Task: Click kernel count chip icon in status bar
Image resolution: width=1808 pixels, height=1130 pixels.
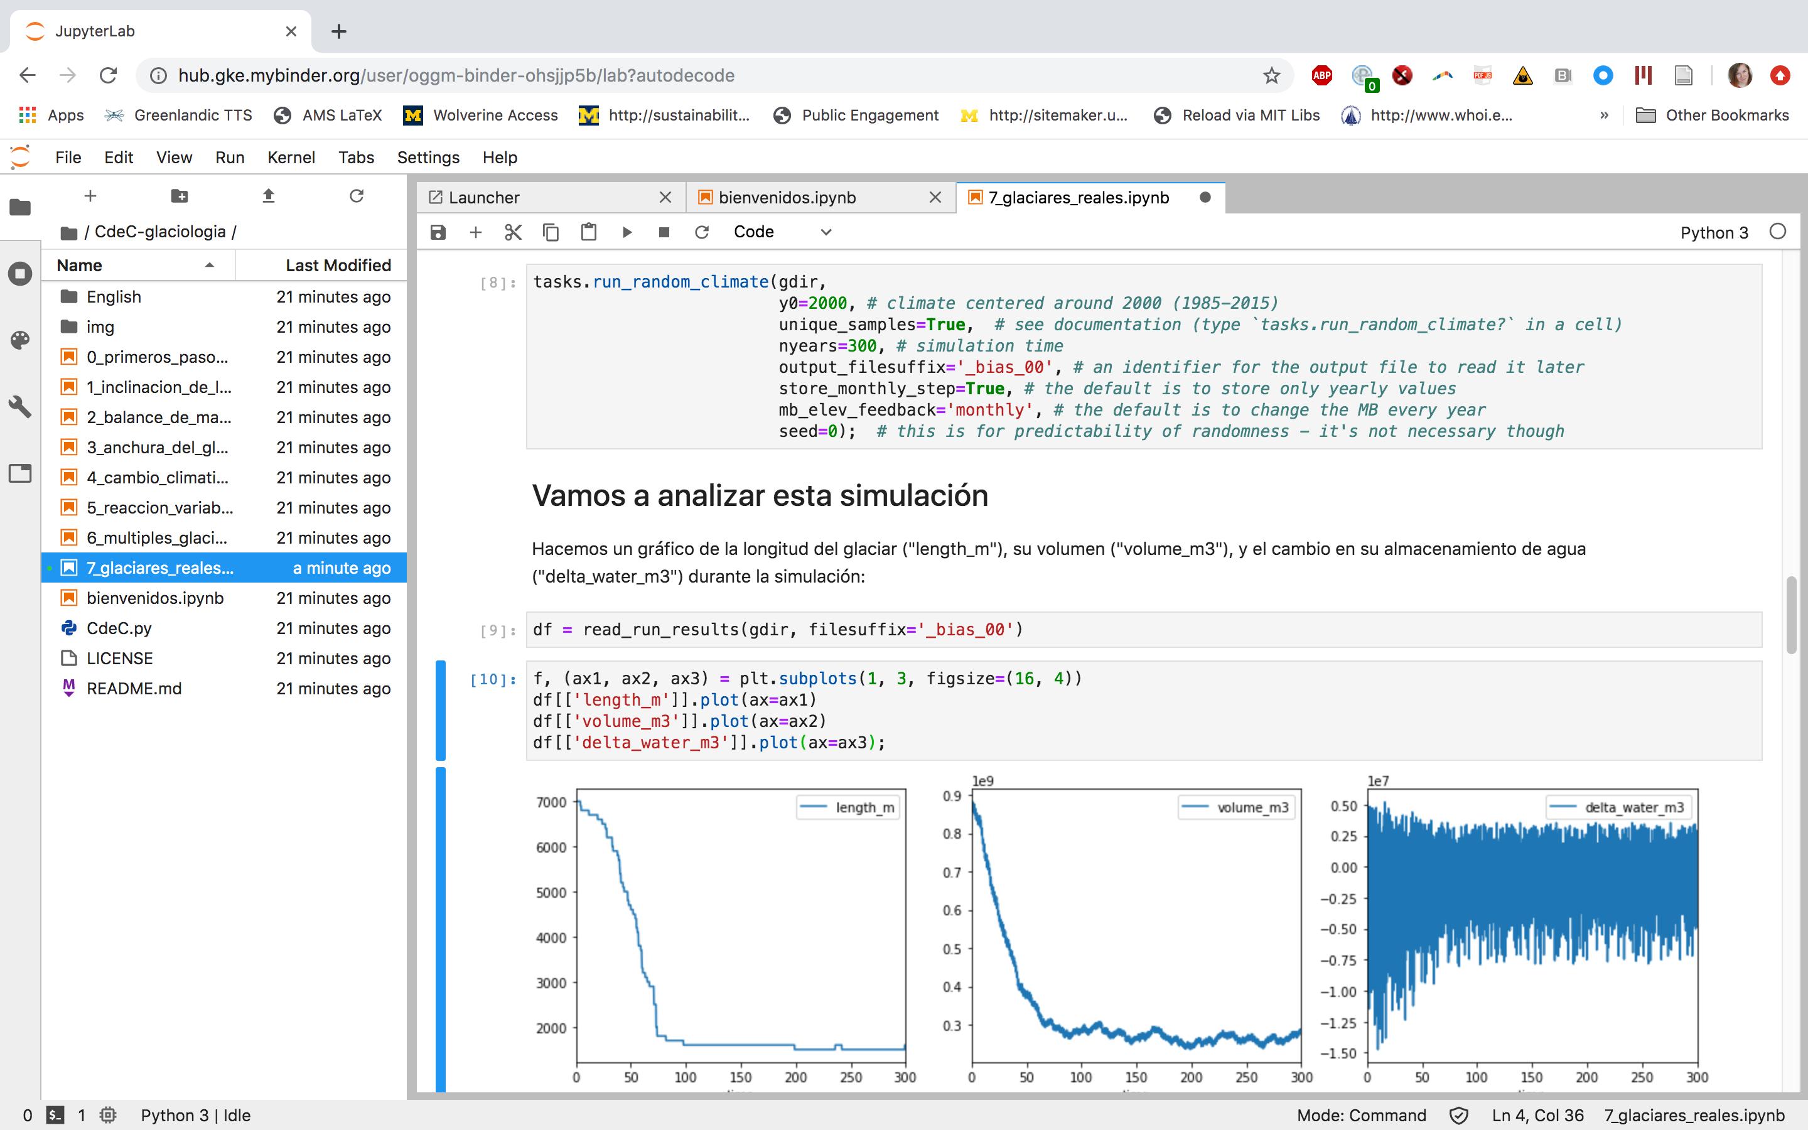Action: (x=109, y=1115)
